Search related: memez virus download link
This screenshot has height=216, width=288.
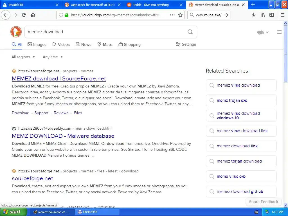click(x=241, y=131)
